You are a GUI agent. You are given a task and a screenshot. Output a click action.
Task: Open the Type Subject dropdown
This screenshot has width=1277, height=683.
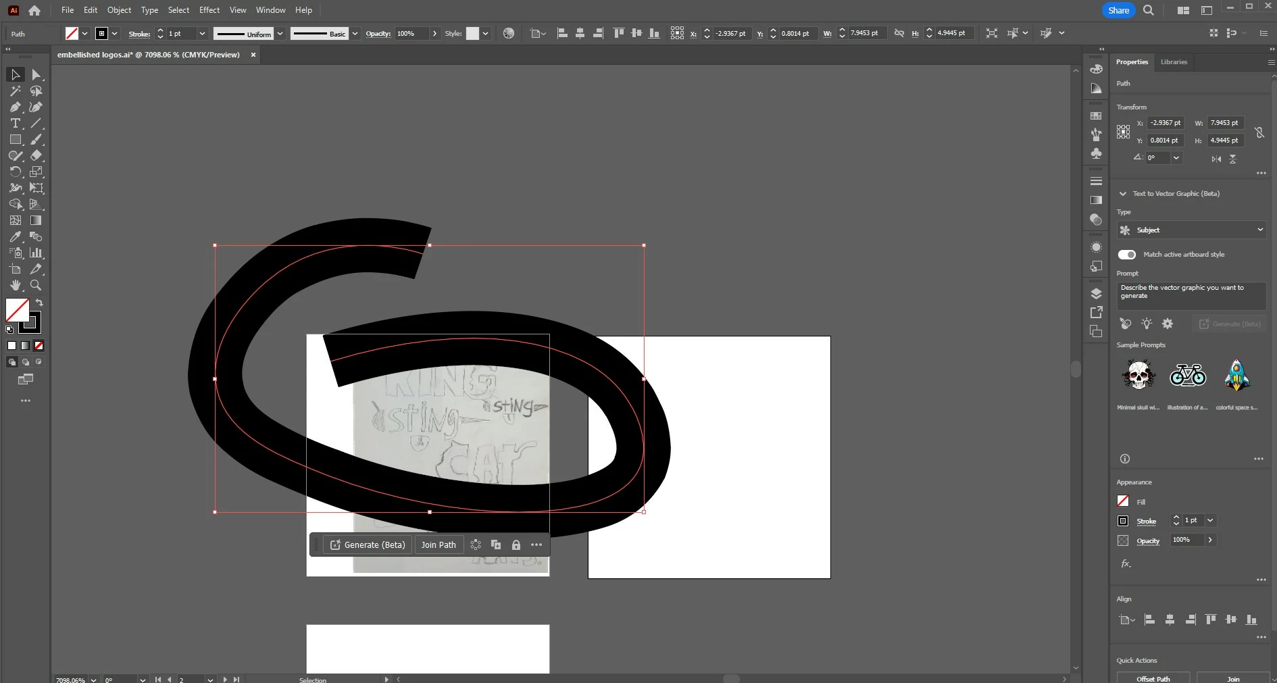coord(1191,230)
